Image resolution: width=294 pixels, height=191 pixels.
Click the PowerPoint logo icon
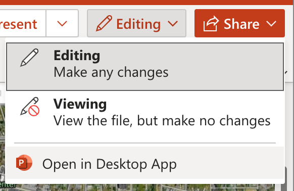tap(24, 163)
